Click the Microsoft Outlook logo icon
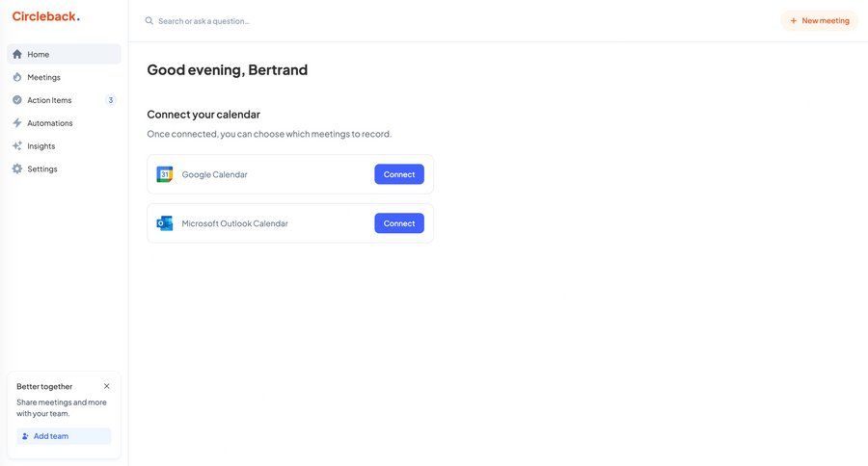Viewport: 868px width, 466px height. (165, 223)
